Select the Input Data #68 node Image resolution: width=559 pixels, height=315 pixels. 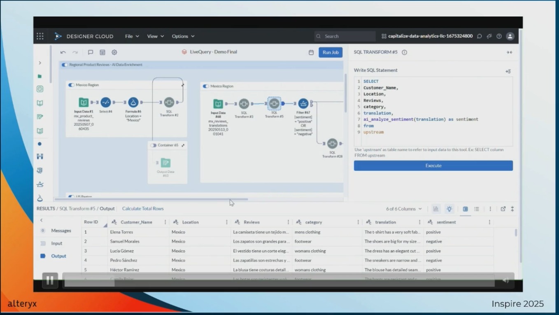(x=218, y=104)
